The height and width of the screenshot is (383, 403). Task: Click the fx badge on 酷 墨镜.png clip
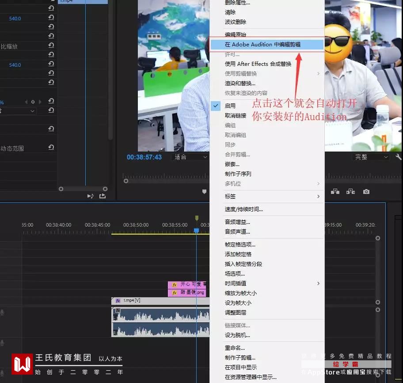click(175, 292)
